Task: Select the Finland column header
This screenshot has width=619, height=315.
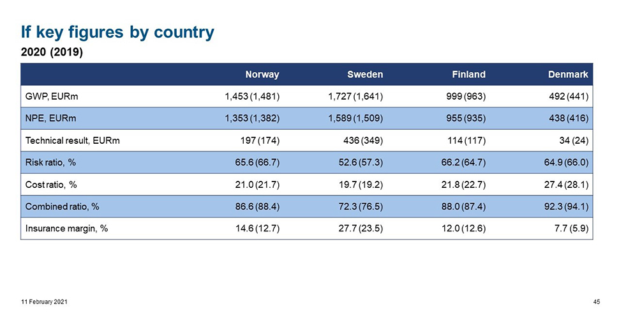Action: pyautogui.click(x=469, y=75)
